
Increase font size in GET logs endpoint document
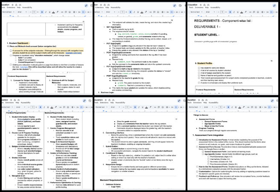click(126, 12)
